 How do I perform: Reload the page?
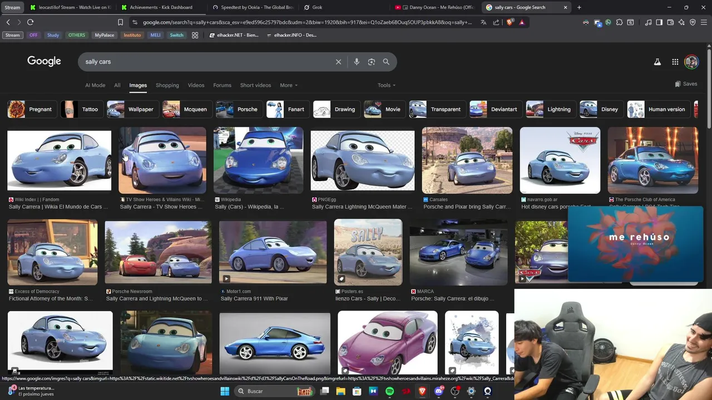[x=30, y=22]
